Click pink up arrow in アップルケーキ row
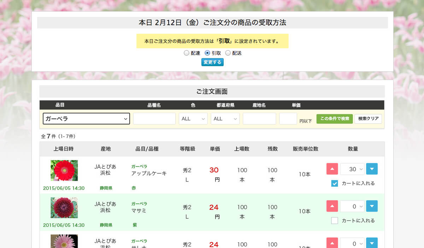The width and height of the screenshot is (424, 248). [x=332, y=169]
